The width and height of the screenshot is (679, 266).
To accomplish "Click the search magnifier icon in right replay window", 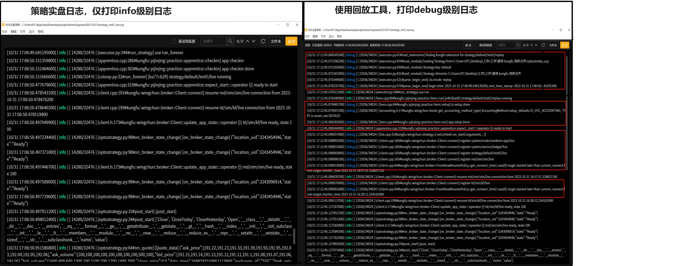I will click(518, 45).
